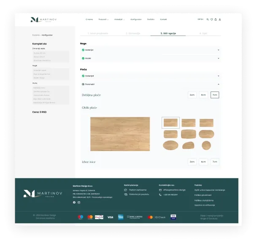The width and height of the screenshot is (257, 243).
Task: Click the Početna breadcrumb link
Action: (36, 35)
